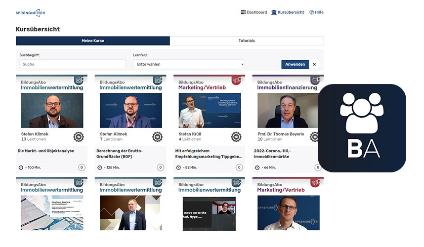
Task: Switch to the Tutorials tab
Action: point(247,41)
